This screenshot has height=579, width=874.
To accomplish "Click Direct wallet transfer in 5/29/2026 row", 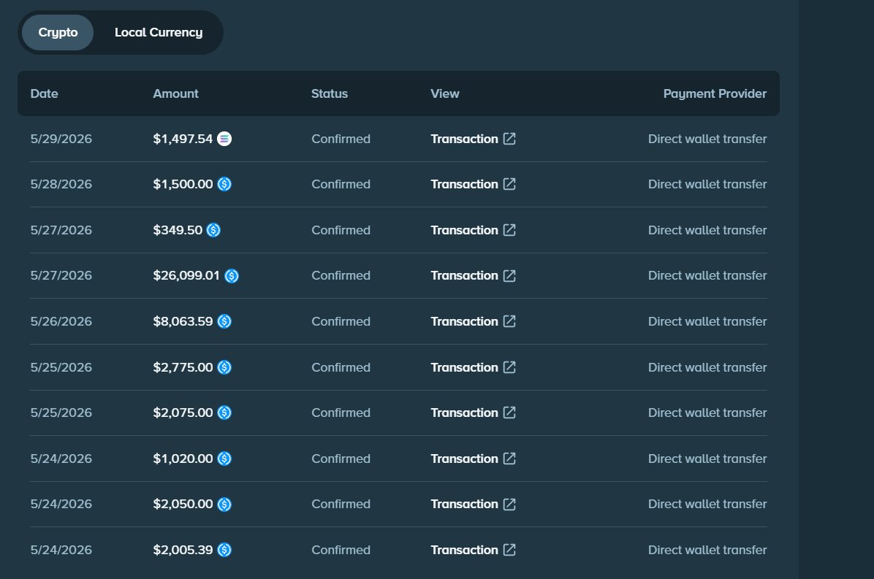I will pyautogui.click(x=707, y=139).
